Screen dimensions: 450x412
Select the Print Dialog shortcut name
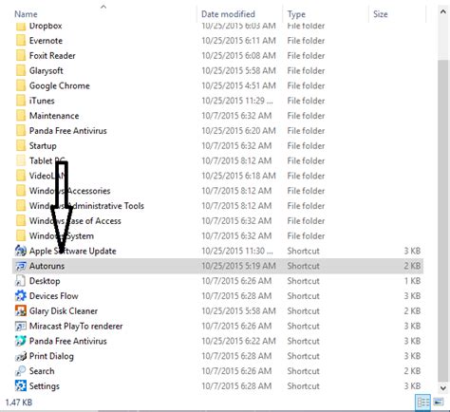point(51,356)
